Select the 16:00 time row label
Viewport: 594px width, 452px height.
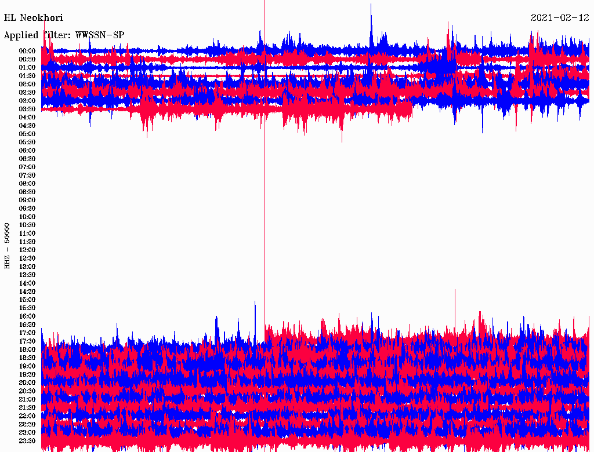point(27,316)
